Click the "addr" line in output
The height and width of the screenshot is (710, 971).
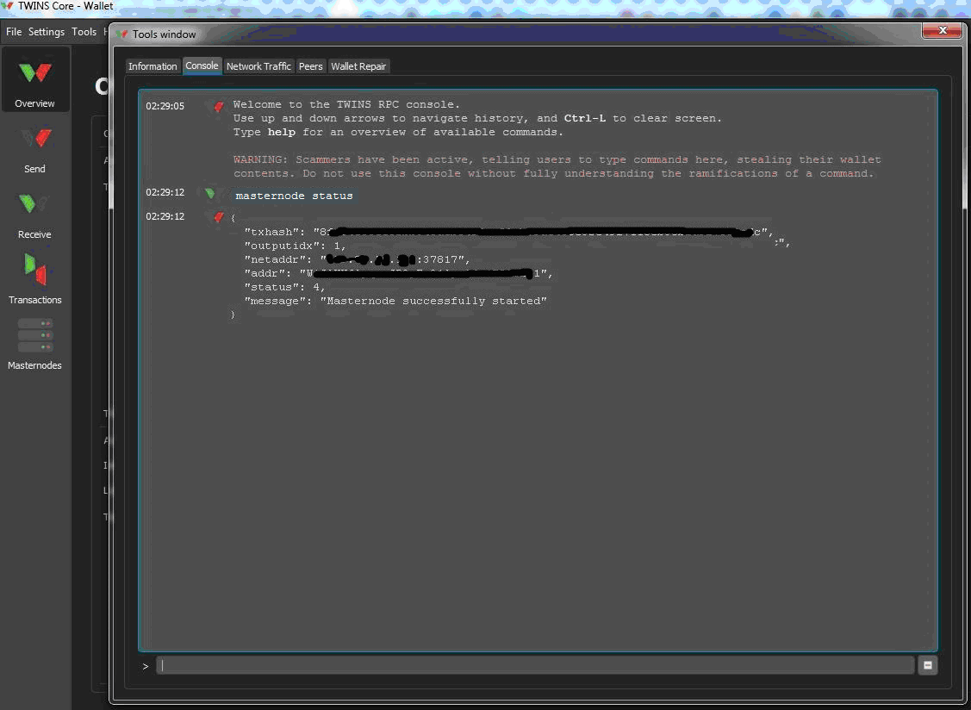coord(398,273)
